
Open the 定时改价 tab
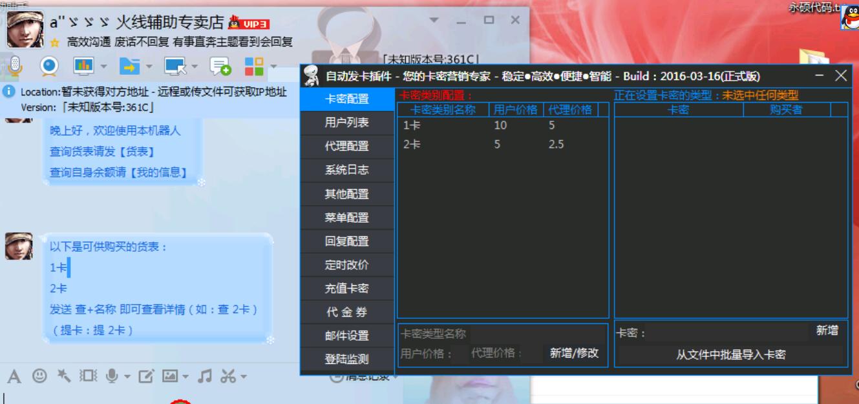pyautogui.click(x=347, y=265)
